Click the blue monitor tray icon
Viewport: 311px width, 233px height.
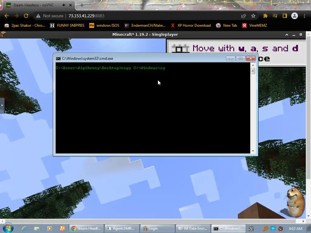click(x=273, y=229)
